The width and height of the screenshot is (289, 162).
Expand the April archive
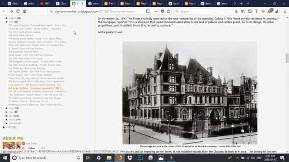7,116
